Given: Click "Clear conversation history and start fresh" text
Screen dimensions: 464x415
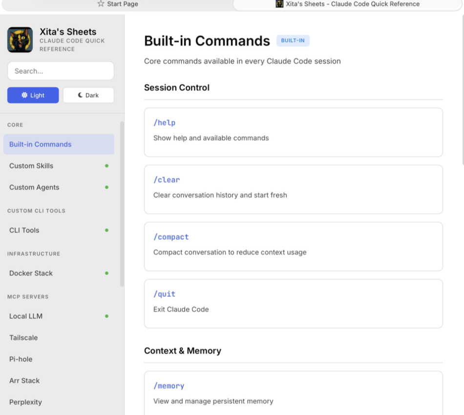Looking at the screenshot, I should 220,195.
